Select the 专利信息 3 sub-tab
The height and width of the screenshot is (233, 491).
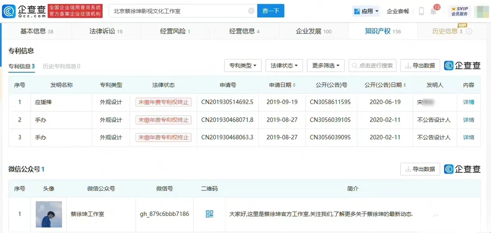(x=22, y=66)
